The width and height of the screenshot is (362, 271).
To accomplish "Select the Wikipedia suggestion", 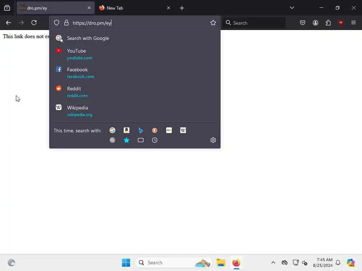I will click(135, 111).
